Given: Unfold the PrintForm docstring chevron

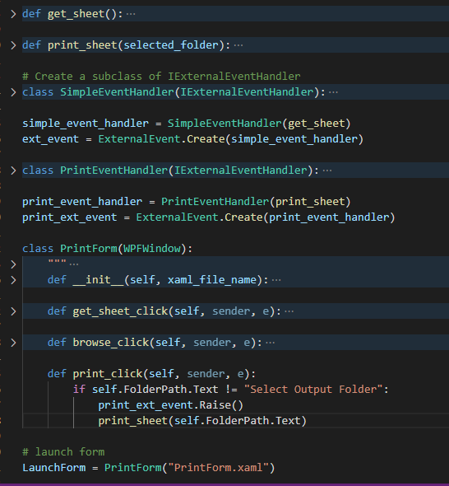Looking at the screenshot, I should 13,264.
